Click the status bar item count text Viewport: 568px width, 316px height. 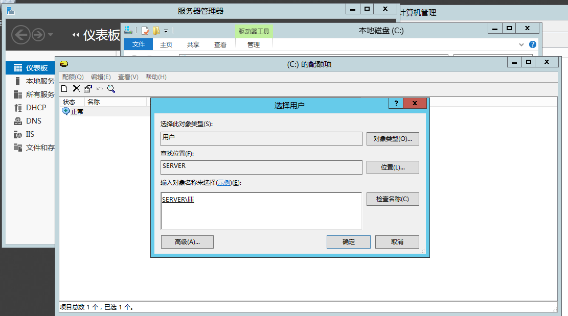97,307
